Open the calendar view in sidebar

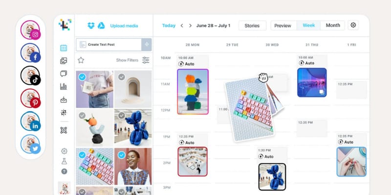[x=64, y=48]
